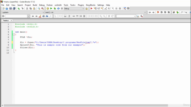Rebuild the project with the blue arrows icon
Screen dimensions: 191x107
pyautogui.click(x=58, y=9)
